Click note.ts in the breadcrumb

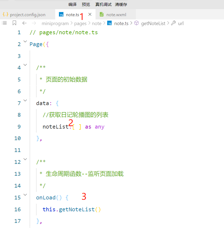pos(121,23)
